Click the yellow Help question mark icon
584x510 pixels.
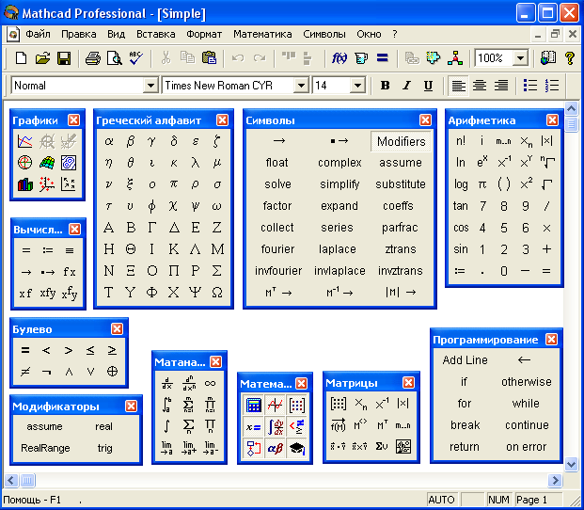570,58
